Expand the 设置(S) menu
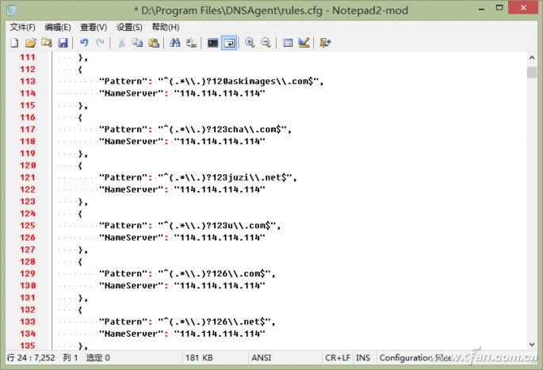 (129, 27)
